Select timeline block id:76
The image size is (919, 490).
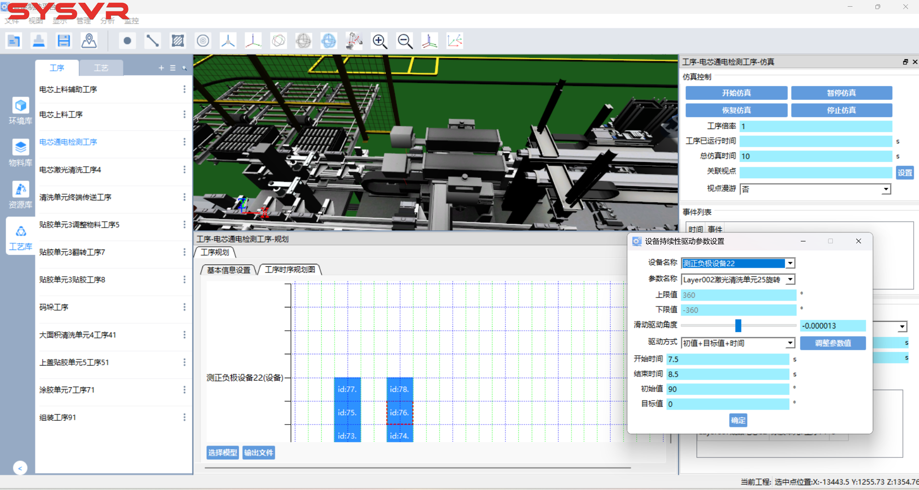click(400, 413)
